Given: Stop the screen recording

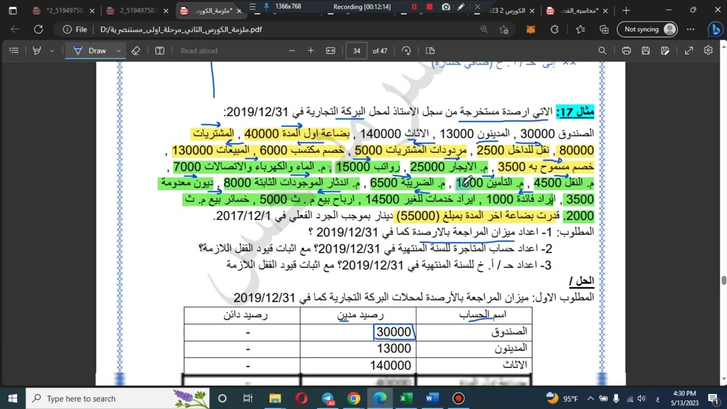Looking at the screenshot, I should click(x=429, y=7).
